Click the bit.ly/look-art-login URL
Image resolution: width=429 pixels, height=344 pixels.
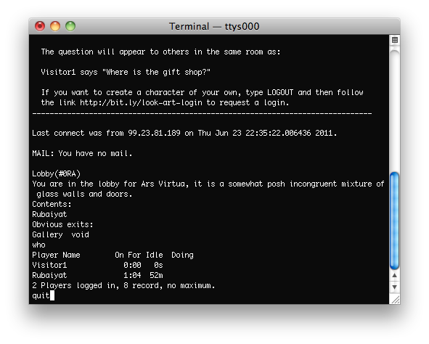click(141, 103)
